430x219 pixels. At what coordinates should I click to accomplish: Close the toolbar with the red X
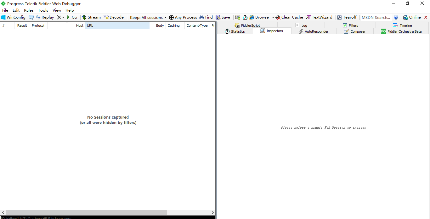tap(426, 18)
